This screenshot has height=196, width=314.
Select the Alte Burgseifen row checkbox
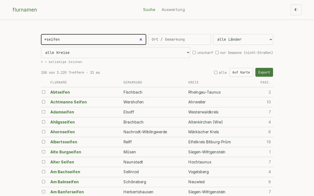[43, 152]
